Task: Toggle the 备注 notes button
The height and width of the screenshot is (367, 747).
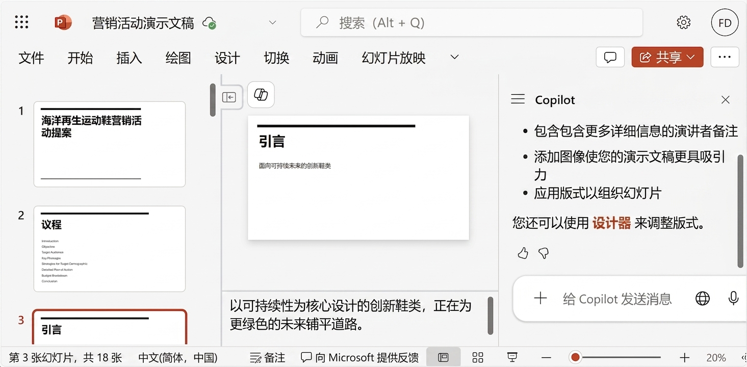Action: (x=268, y=358)
